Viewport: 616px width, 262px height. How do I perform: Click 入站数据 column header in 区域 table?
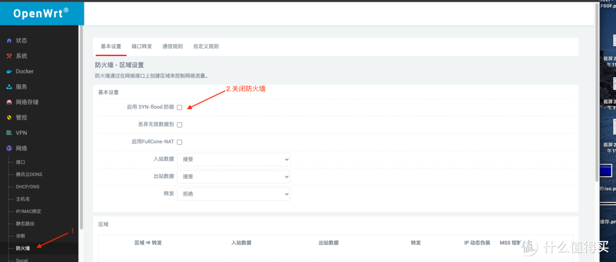(x=241, y=243)
